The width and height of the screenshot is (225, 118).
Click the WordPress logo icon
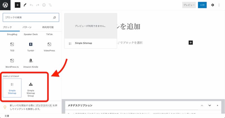pos(5,5)
